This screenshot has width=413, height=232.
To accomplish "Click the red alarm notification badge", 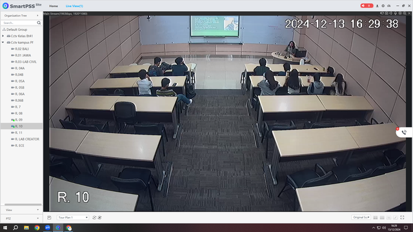I will [367, 6].
